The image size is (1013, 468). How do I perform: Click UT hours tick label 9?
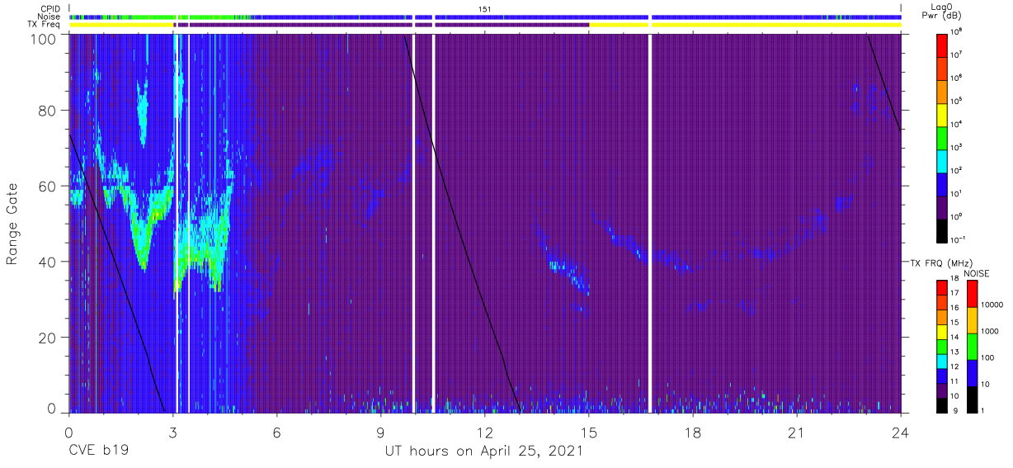click(x=381, y=433)
